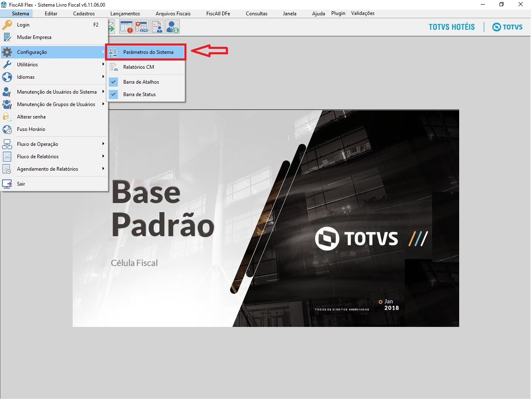Image resolution: width=531 pixels, height=399 pixels.
Task: Restore down the FiscAll Flex window
Action: coord(502,5)
